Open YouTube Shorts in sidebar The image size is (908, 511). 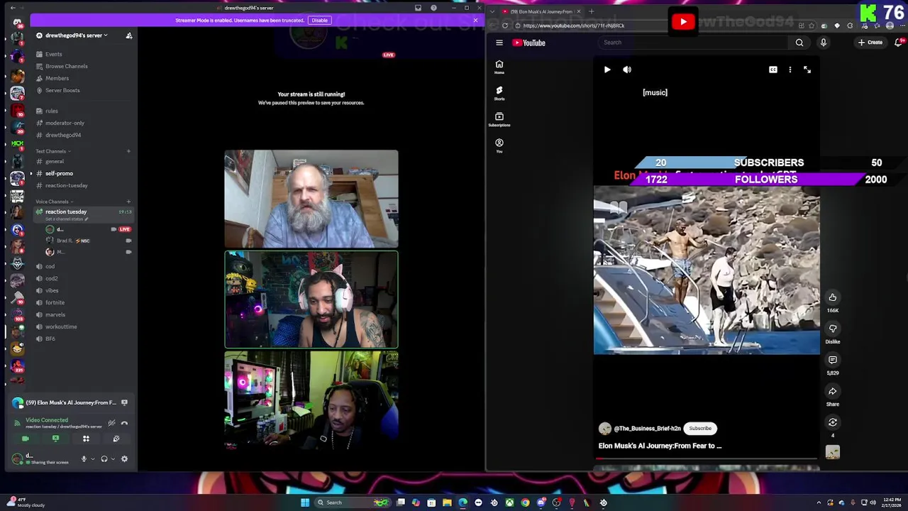(499, 94)
